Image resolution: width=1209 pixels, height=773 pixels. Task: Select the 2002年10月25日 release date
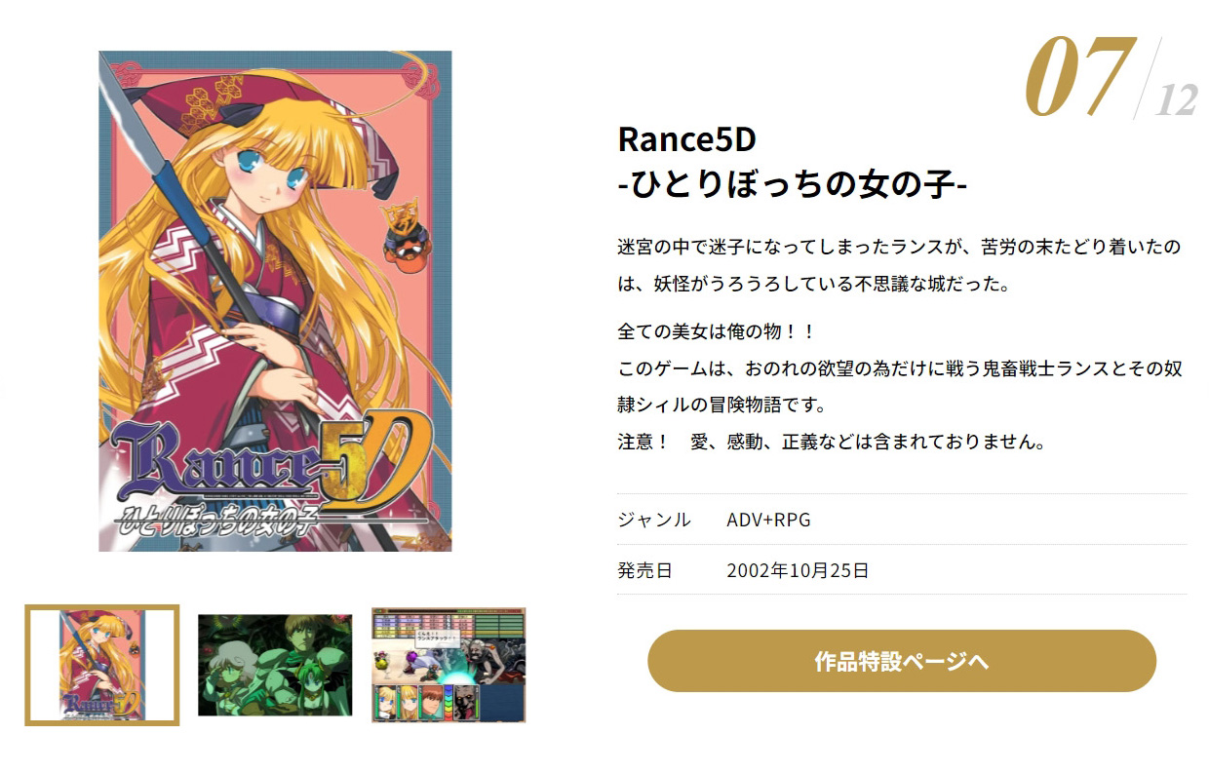[798, 570]
